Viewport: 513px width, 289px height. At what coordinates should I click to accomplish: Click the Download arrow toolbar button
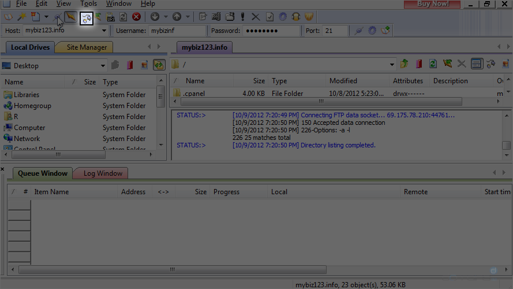(x=154, y=17)
